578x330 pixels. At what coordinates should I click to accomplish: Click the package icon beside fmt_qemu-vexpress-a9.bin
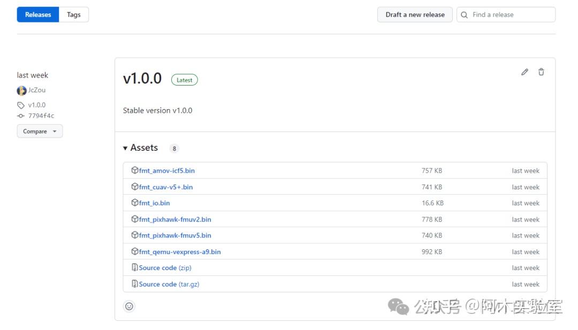pyautogui.click(x=134, y=251)
